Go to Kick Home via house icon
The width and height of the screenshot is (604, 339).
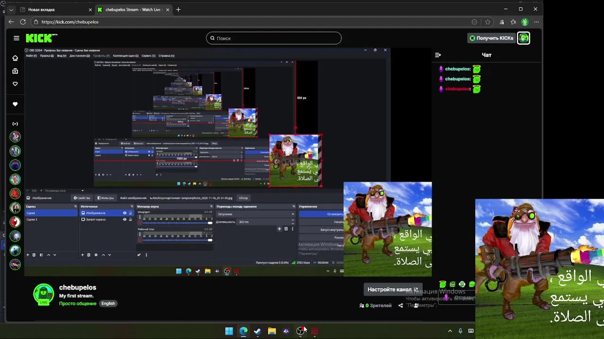click(15, 58)
